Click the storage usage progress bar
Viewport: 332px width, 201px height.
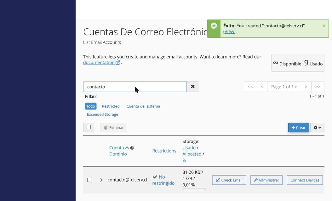coord(194,190)
